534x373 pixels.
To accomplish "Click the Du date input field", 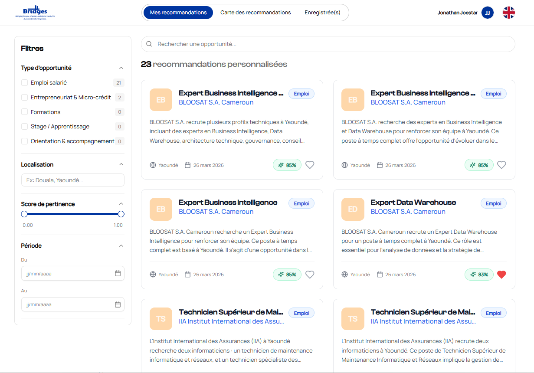I will pyautogui.click(x=73, y=273).
